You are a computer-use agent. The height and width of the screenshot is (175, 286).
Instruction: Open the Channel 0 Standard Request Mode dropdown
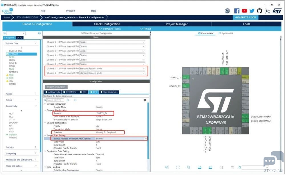[112, 73]
